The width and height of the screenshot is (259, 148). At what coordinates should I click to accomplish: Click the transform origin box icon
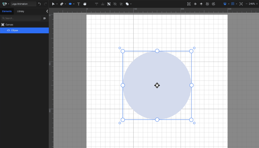point(189,4)
